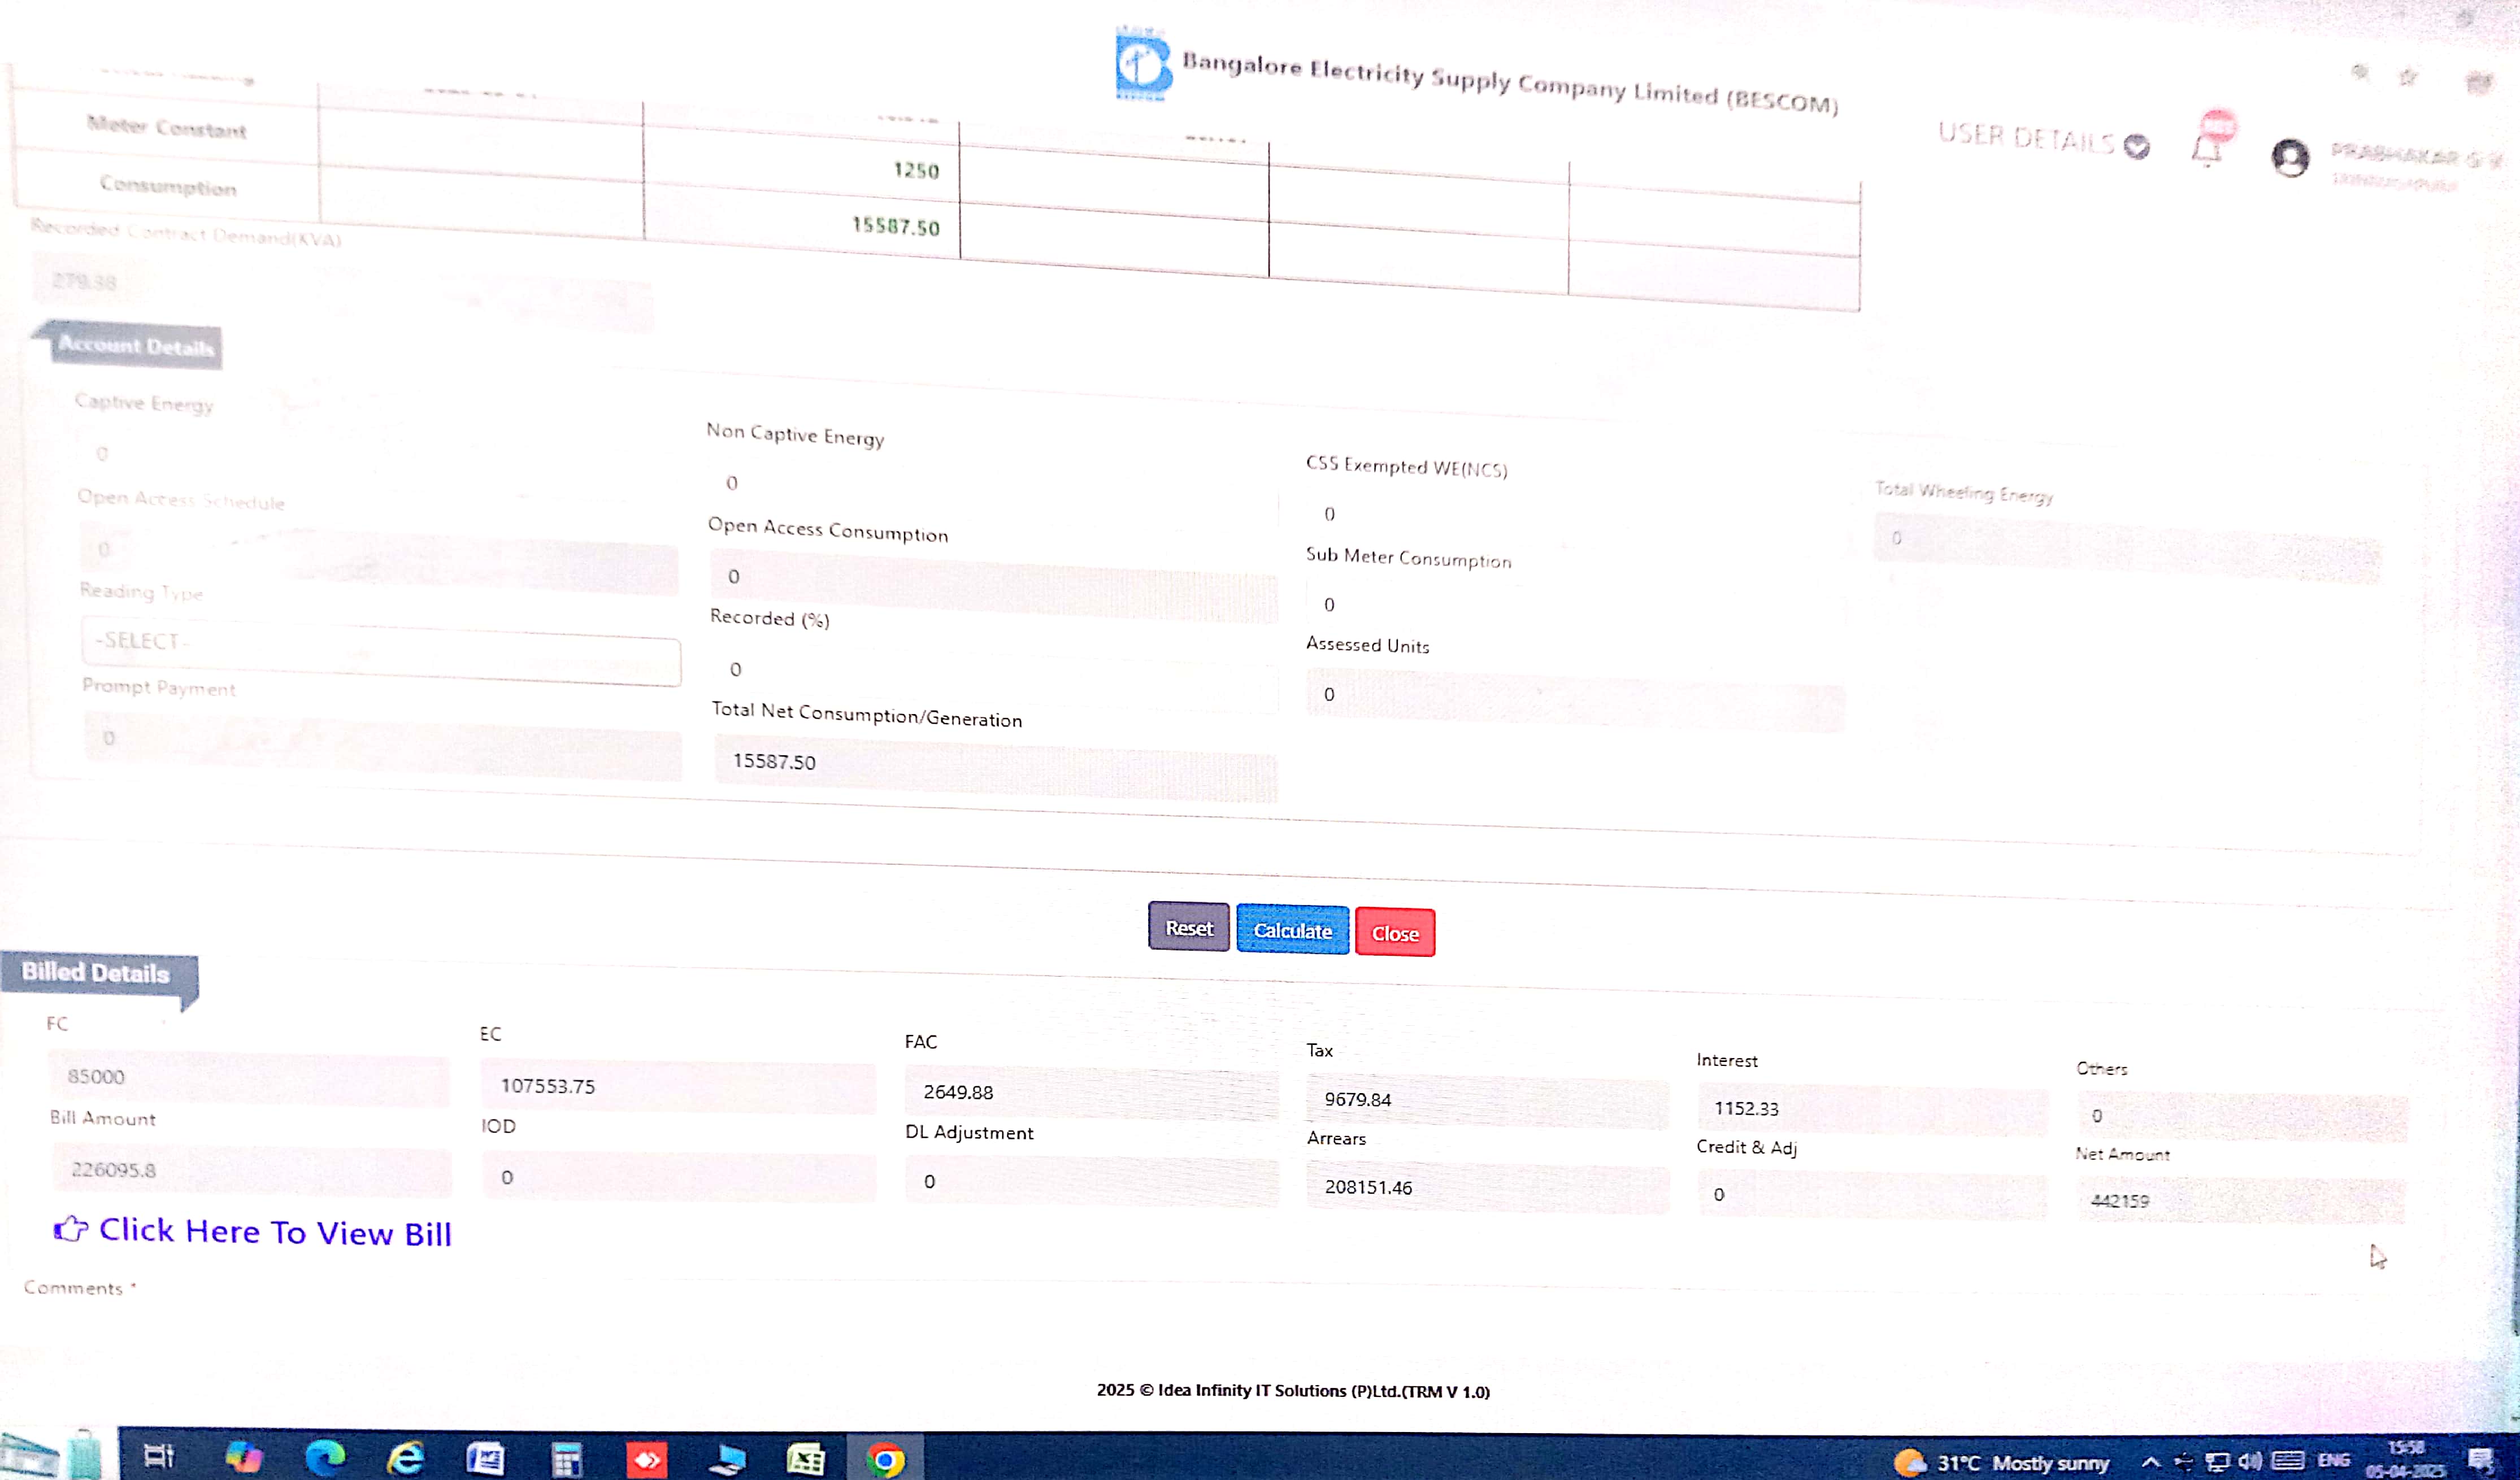2520x1480 pixels.
Task: Click the Meter Constant value 1250
Action: 916,170
